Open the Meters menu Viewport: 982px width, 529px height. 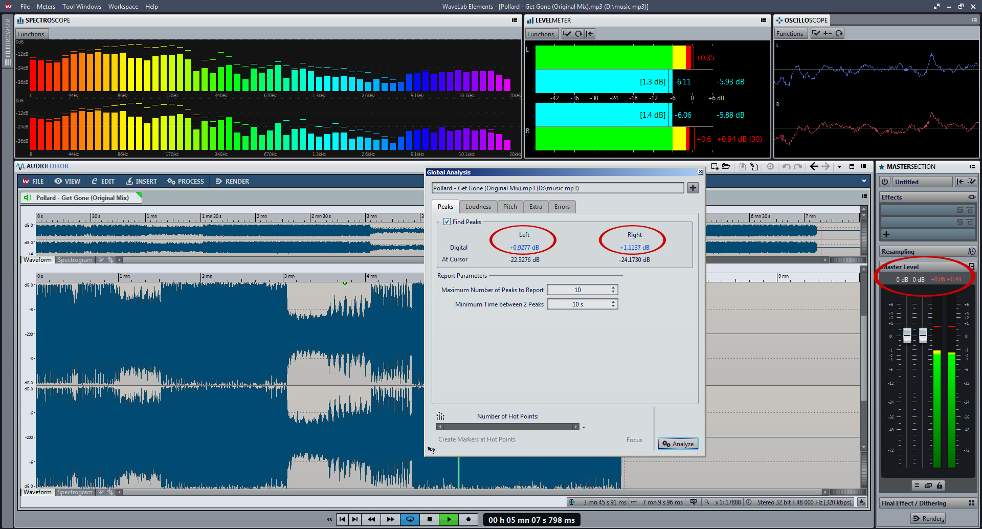click(46, 7)
